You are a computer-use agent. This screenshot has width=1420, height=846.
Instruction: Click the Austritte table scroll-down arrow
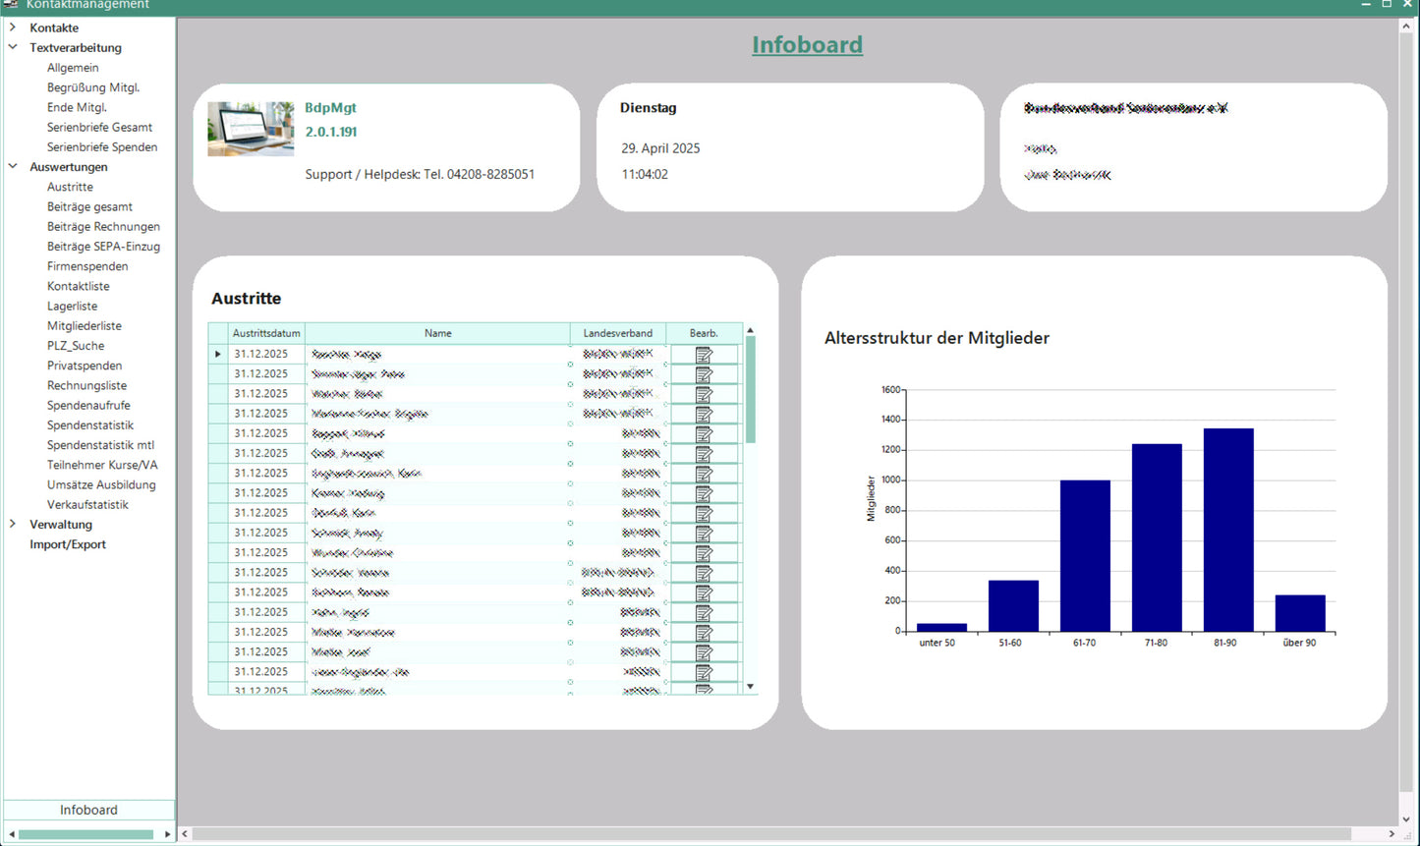point(751,686)
